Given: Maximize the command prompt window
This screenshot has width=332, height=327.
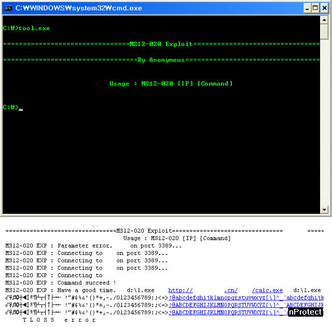Looking at the screenshot, I should pyautogui.click(x=314, y=8).
